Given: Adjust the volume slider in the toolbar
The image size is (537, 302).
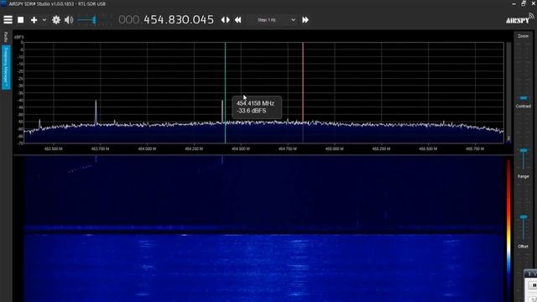Looking at the screenshot, I should click(94, 20).
